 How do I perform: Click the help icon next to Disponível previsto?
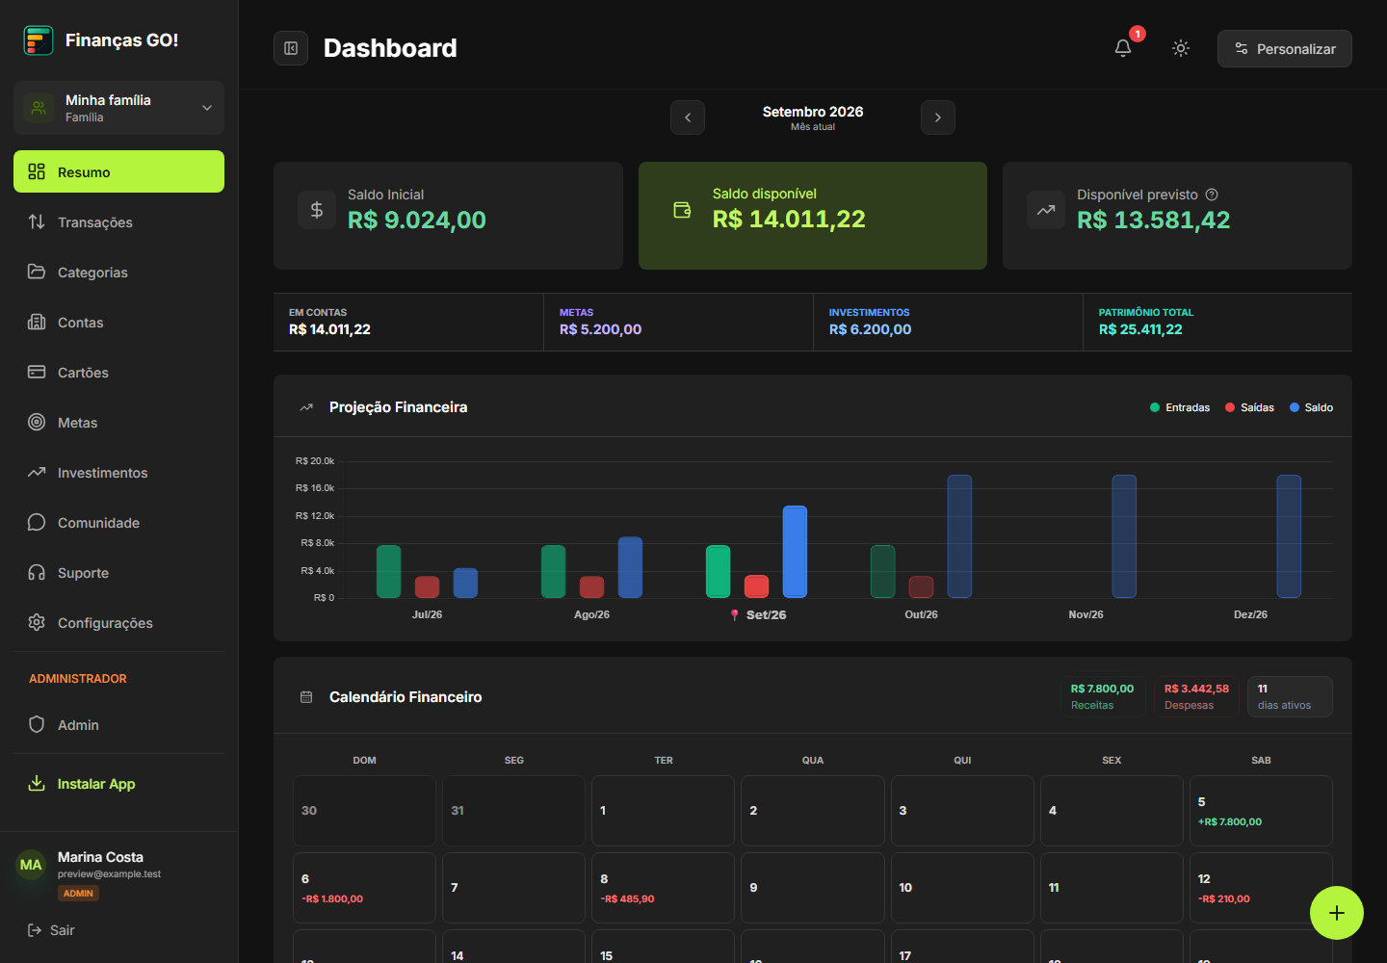point(1212,195)
